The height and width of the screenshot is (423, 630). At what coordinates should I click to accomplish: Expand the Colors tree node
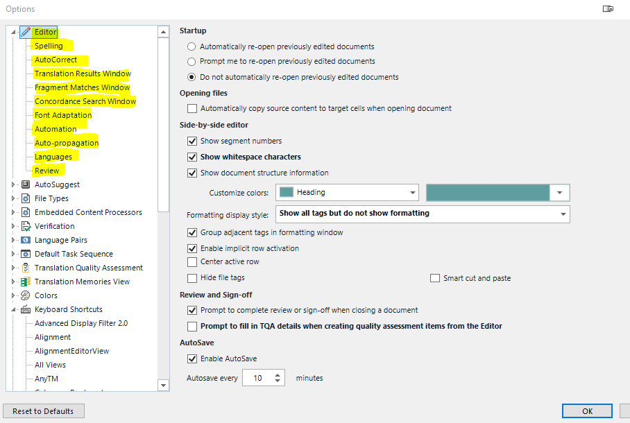tap(13, 295)
